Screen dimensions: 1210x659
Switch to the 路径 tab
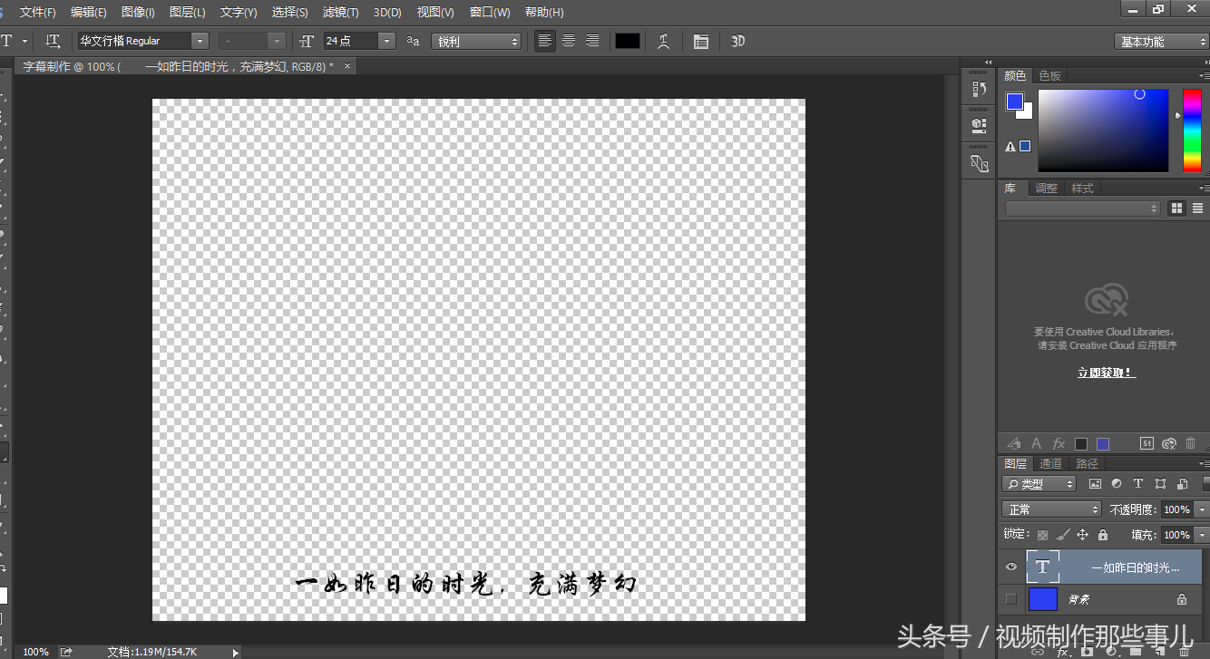point(1087,463)
